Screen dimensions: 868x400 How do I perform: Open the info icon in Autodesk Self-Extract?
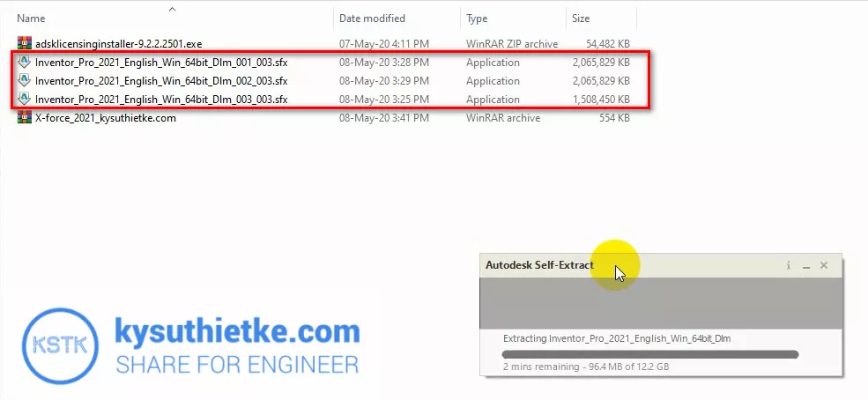tap(789, 265)
